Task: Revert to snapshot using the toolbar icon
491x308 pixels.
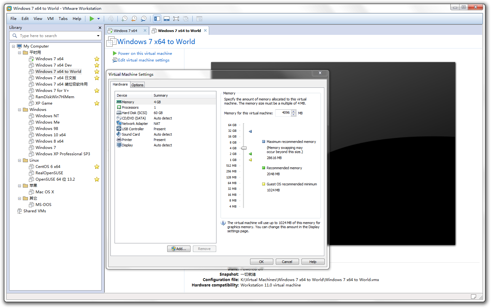Action: pyautogui.click(x=134, y=19)
